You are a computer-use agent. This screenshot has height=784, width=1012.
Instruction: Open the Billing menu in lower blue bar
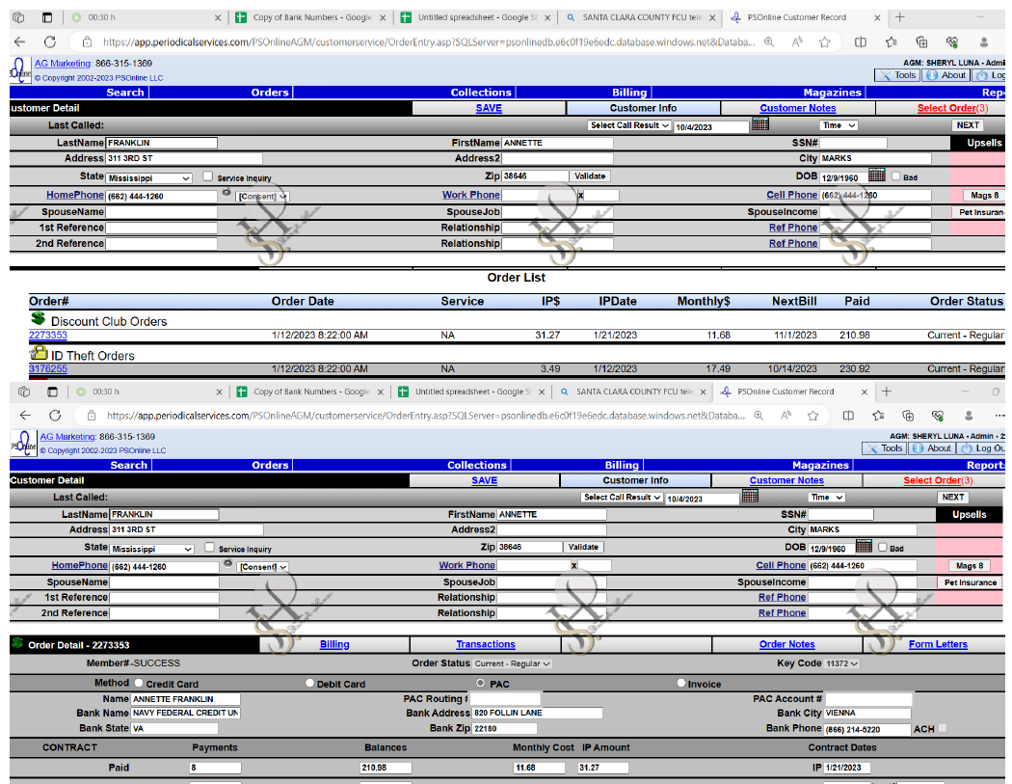click(622, 465)
